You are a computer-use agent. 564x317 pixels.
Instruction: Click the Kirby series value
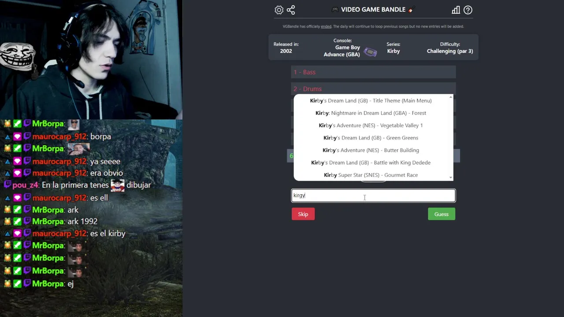[x=393, y=51]
